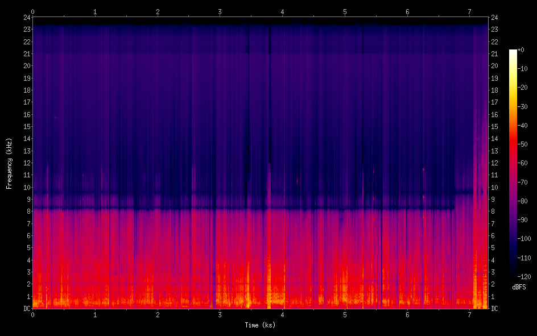Click the 24 kHz label on the left axis
Image resolution: width=537 pixels, height=336 pixels.
(x=26, y=17)
